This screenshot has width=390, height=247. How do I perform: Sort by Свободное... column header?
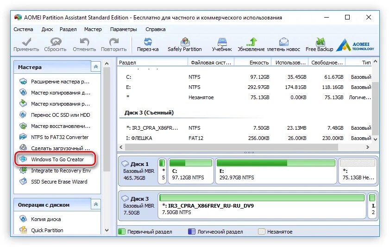click(x=327, y=63)
